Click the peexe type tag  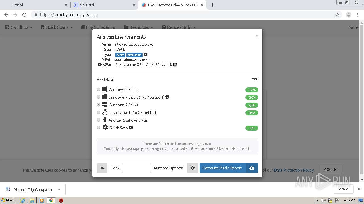pyautogui.click(x=120, y=55)
